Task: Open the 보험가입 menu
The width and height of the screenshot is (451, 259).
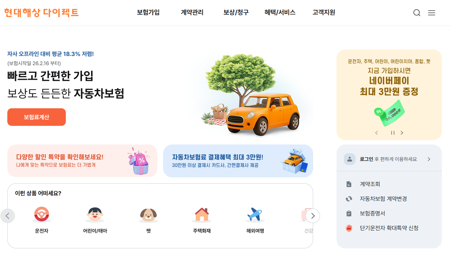Action: (x=148, y=12)
